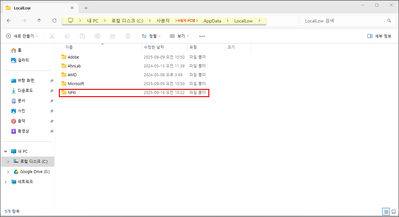Open the 보기 view dropdown
The height and width of the screenshot is (217, 399).
(x=179, y=36)
